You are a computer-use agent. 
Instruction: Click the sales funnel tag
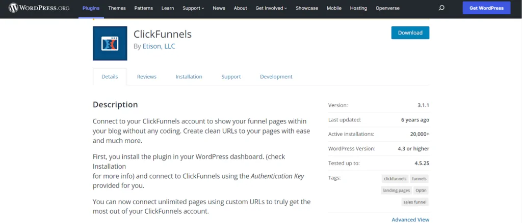coord(415,202)
